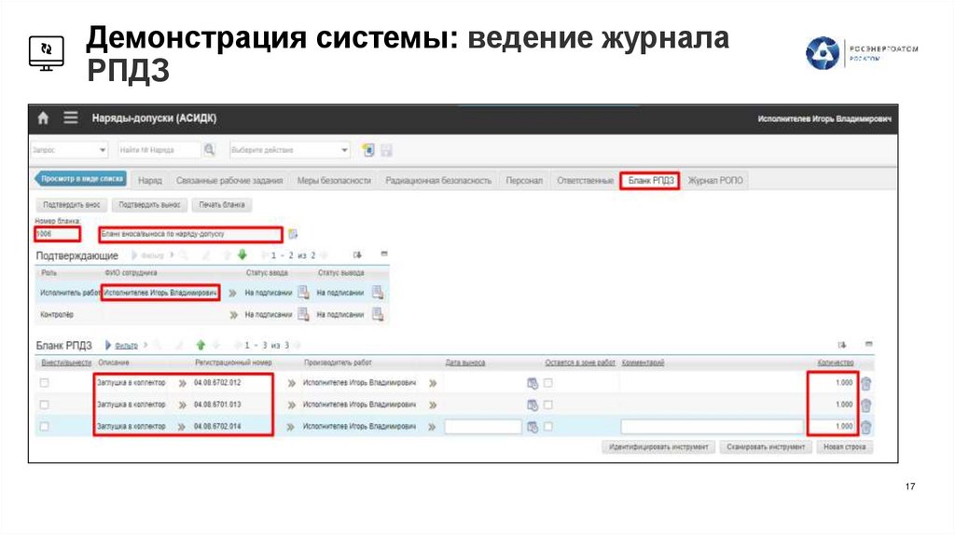955x535 pixels.
Task: Click Сканировать инструмент button
Action: click(766, 446)
